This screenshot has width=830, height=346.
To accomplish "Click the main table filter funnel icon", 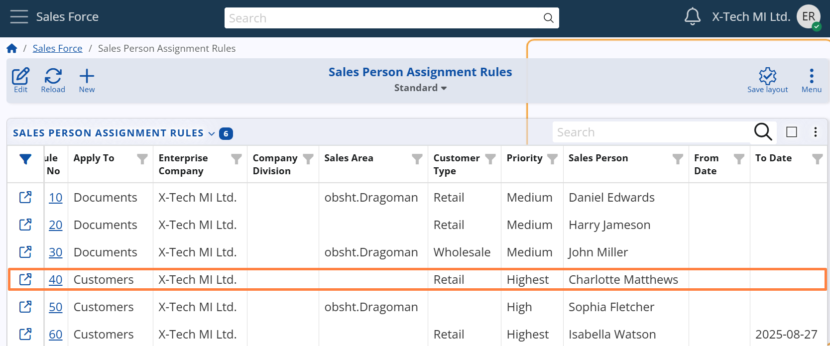I will [25, 159].
